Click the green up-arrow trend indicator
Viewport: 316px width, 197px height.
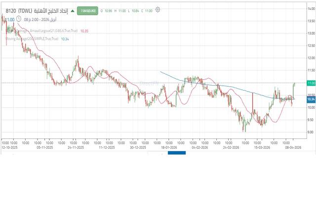[x=73, y=9]
